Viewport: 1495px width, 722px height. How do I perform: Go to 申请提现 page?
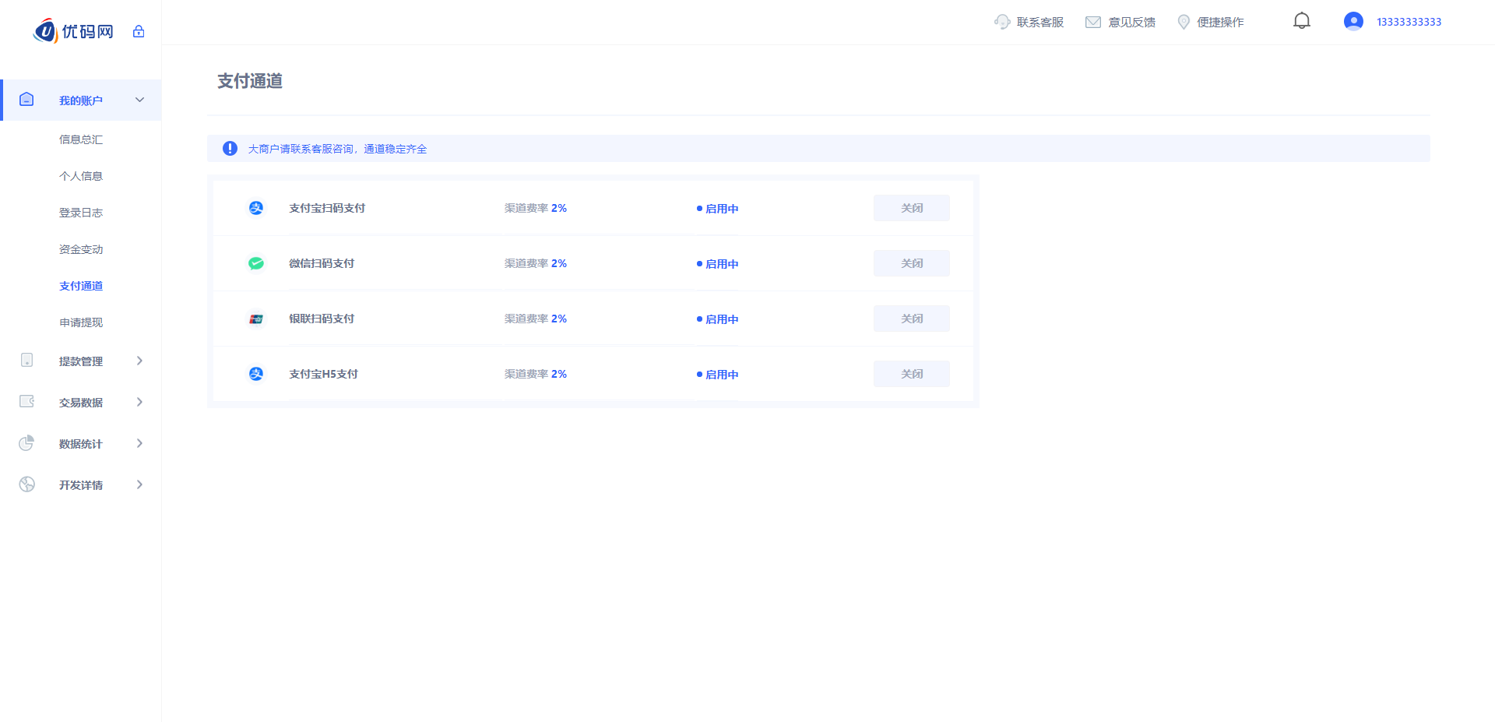pos(81,322)
